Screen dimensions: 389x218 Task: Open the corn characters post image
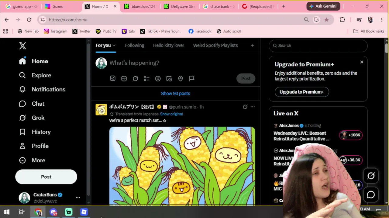coord(182,166)
